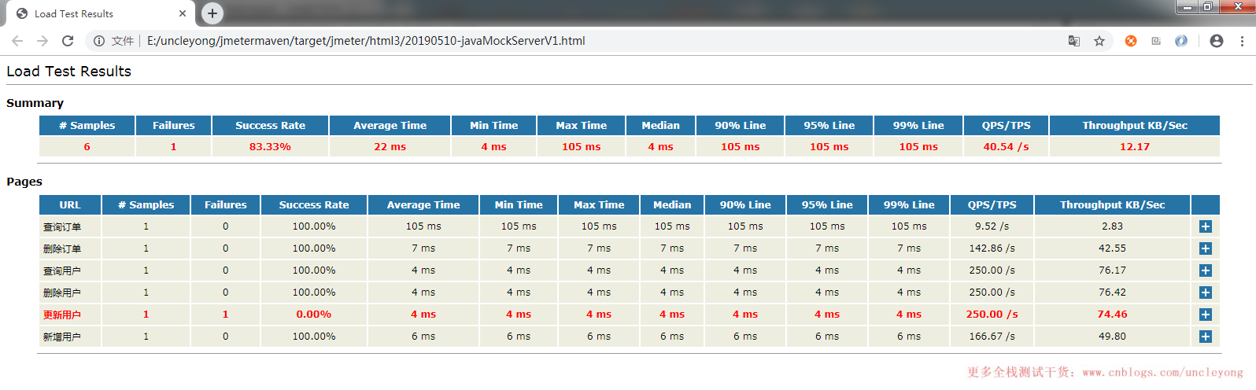The width and height of the screenshot is (1256, 390).
Task: Click the summary 12.17 throughput value
Action: click(x=1135, y=146)
